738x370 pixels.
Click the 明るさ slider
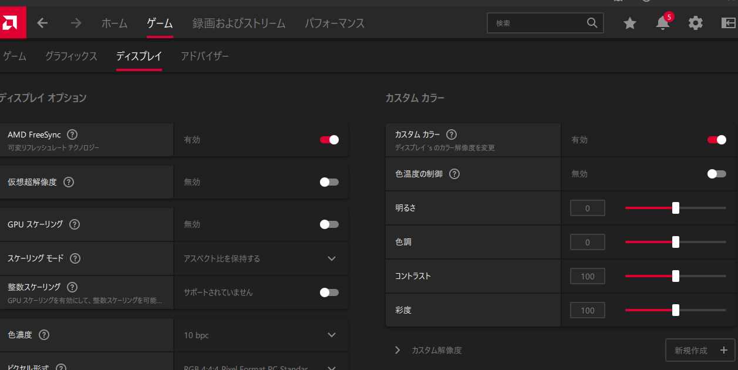pos(676,208)
